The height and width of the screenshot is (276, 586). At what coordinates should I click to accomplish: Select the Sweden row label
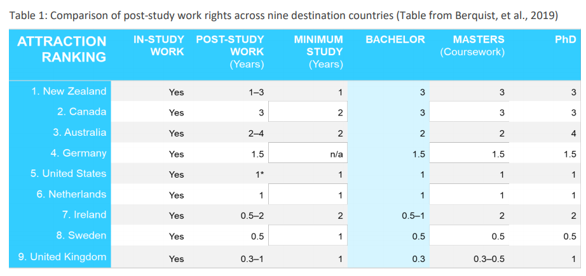tap(81, 235)
